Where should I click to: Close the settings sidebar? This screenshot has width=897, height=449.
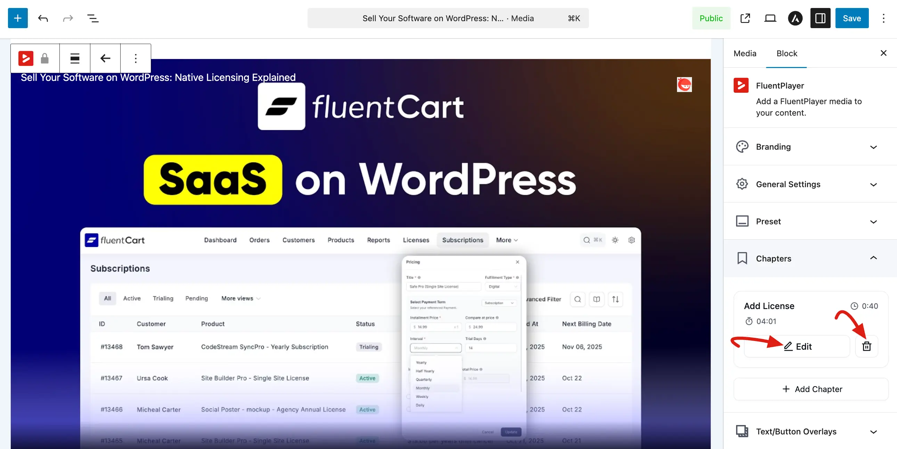point(883,53)
